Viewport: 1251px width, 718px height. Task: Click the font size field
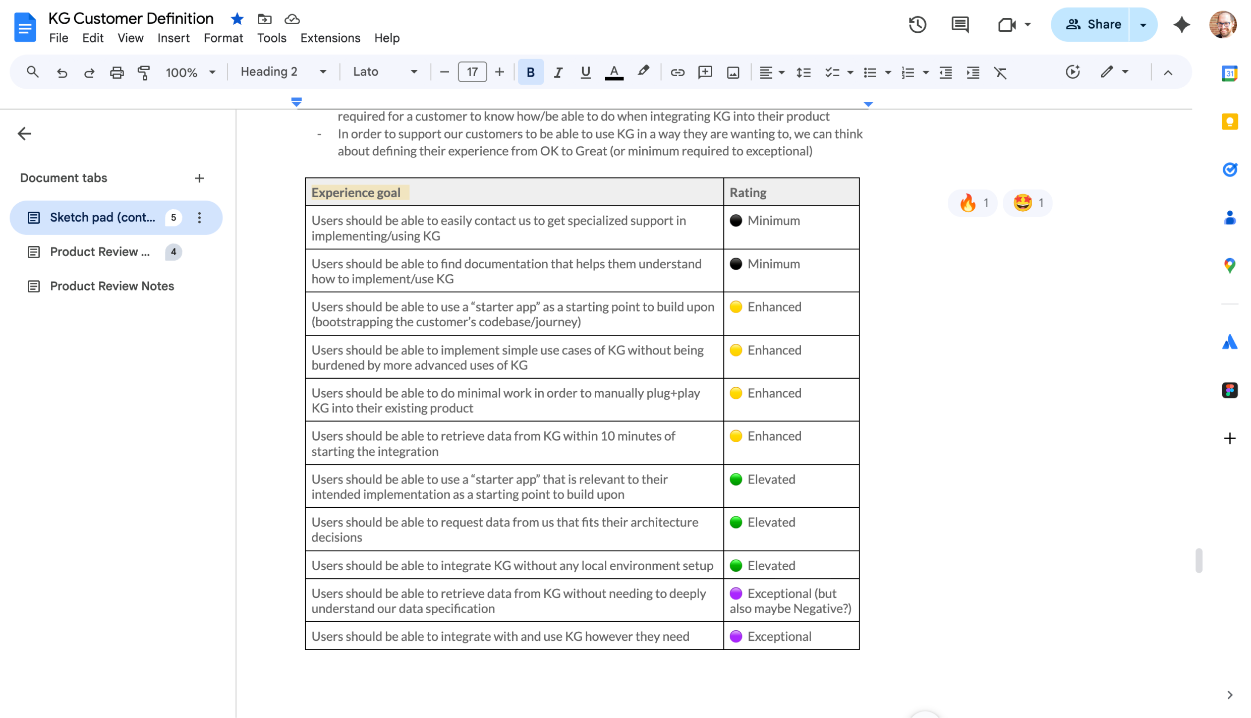pyautogui.click(x=472, y=72)
